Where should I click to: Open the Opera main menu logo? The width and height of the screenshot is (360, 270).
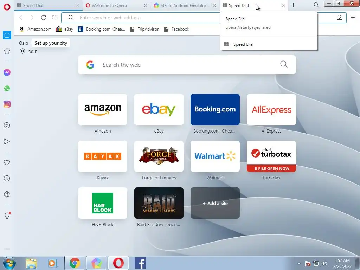[x=7, y=7]
